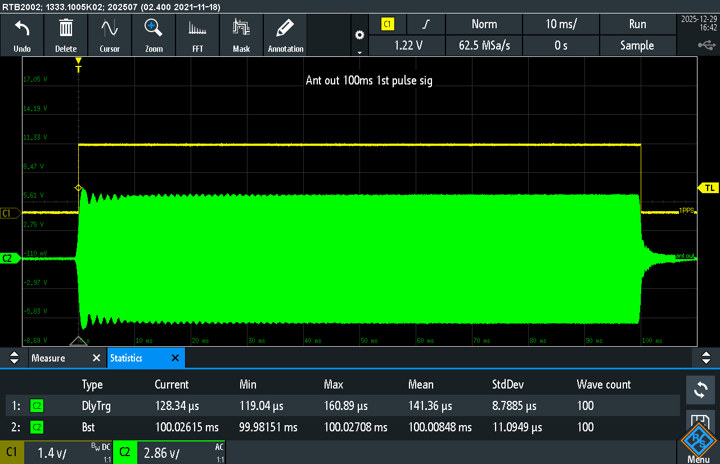
Task: Open the toolbar settings gear
Action: 359,35
